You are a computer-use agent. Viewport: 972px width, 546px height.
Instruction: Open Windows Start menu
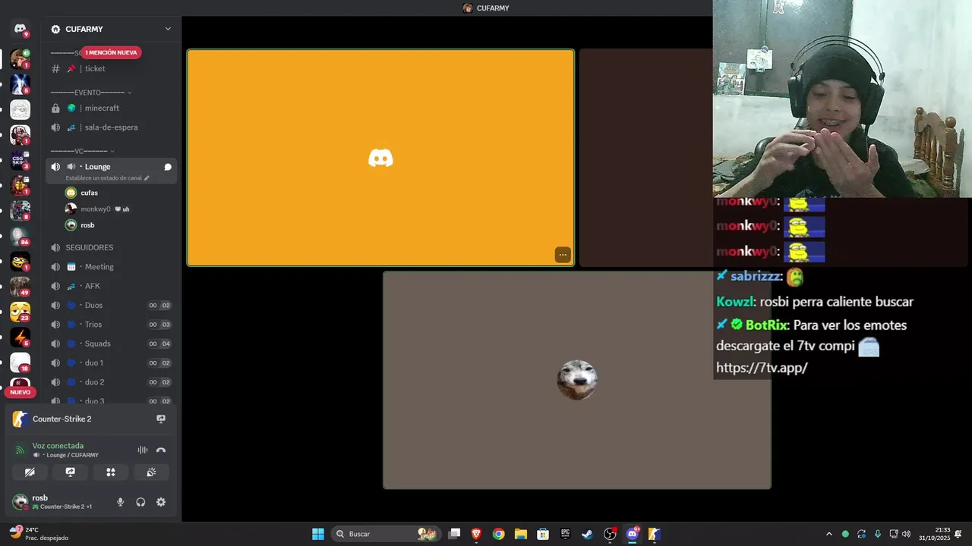tap(318, 534)
